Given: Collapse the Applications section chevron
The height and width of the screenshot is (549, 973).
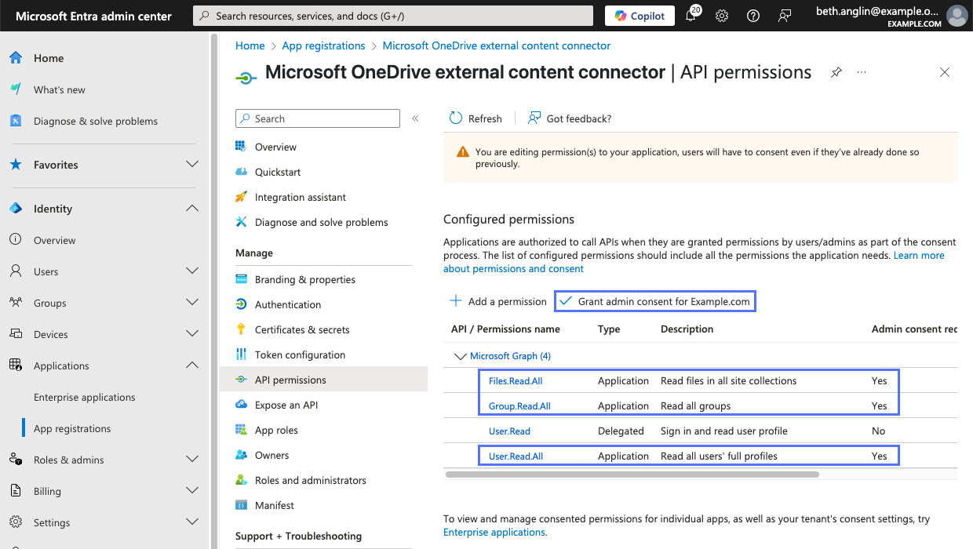Looking at the screenshot, I should click(x=191, y=365).
